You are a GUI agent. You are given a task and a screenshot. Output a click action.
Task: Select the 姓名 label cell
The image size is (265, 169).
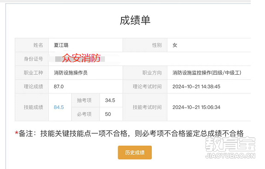tap(32, 45)
